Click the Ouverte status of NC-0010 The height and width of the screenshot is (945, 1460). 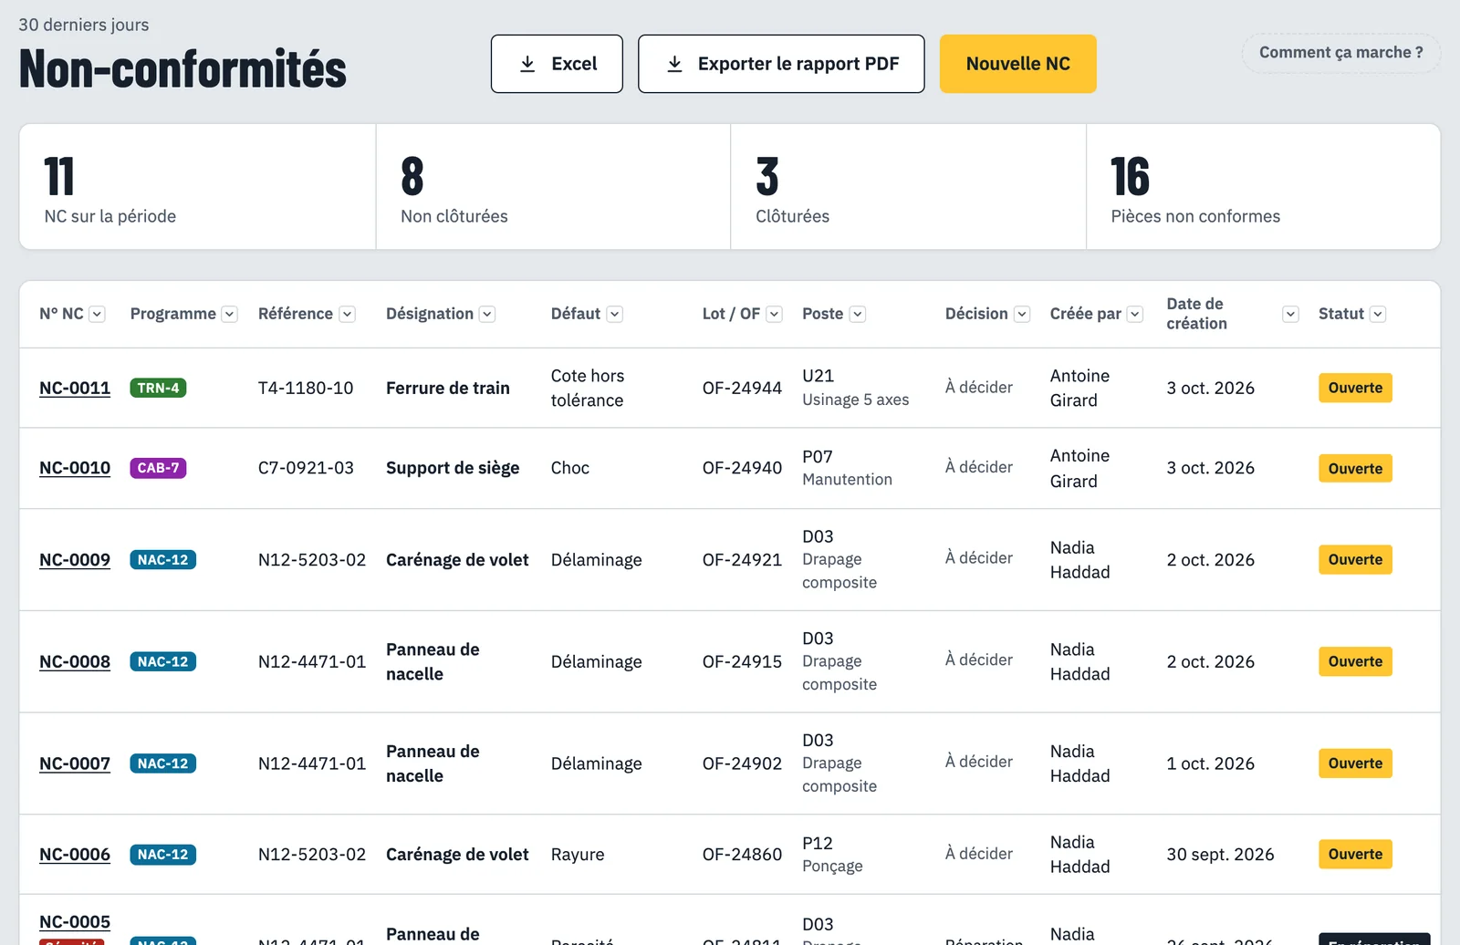[1355, 469]
